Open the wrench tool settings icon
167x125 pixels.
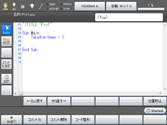click(41, 6)
